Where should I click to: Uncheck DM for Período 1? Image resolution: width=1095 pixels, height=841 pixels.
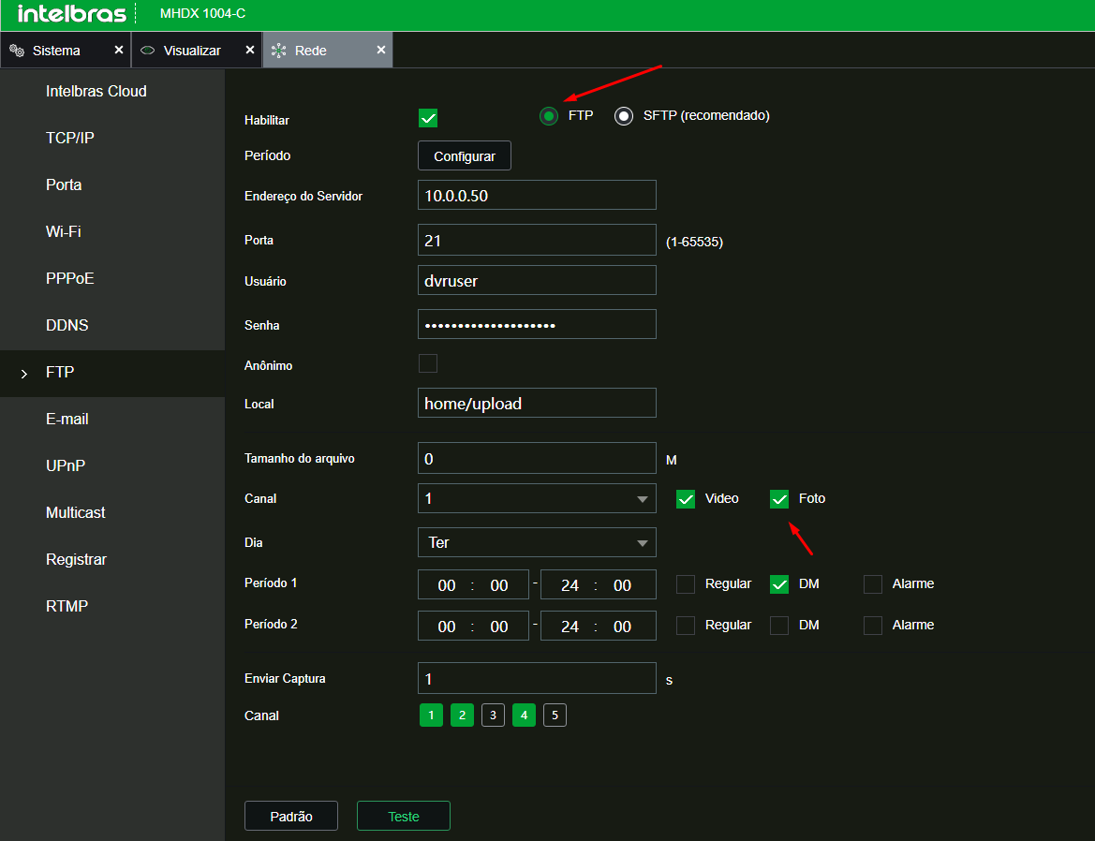click(x=779, y=584)
